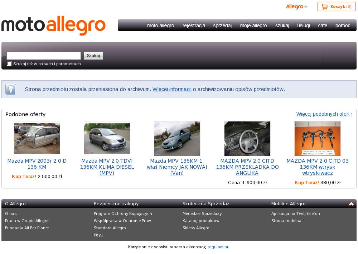Screen dimensions: 358x254
Task: Open Aplikacja na Twój telefon link
Action: pos(295,214)
